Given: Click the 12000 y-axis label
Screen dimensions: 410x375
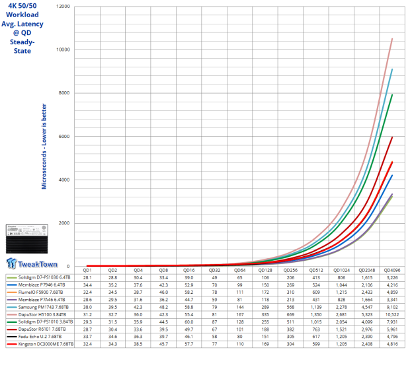Looking at the screenshot, I should pos(63,6).
